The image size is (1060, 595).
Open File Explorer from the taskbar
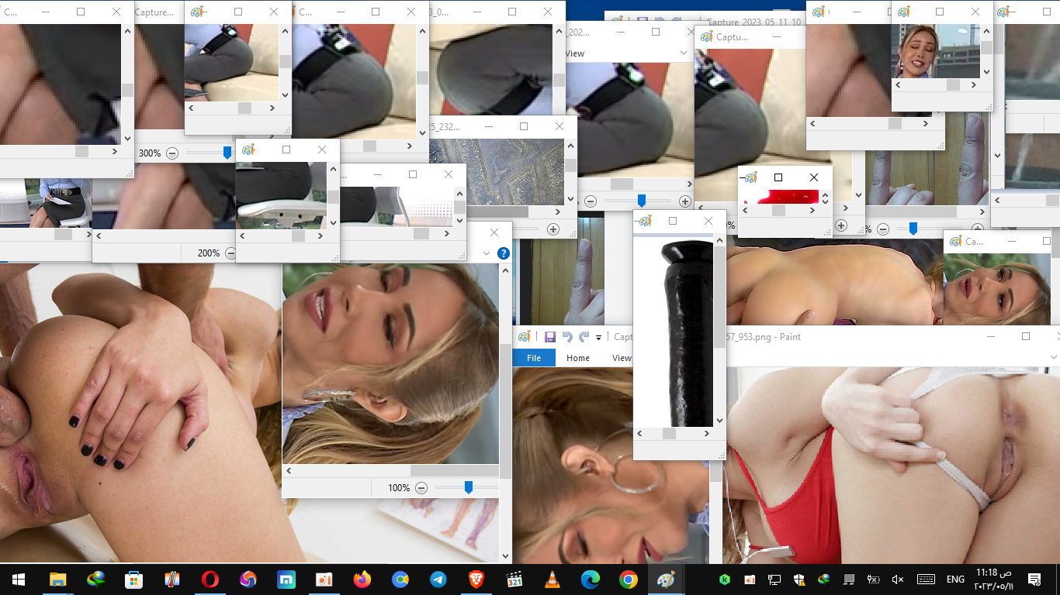(57, 580)
